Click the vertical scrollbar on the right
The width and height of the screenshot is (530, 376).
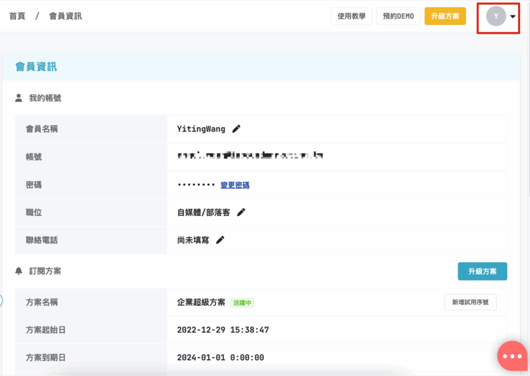(x=527, y=103)
